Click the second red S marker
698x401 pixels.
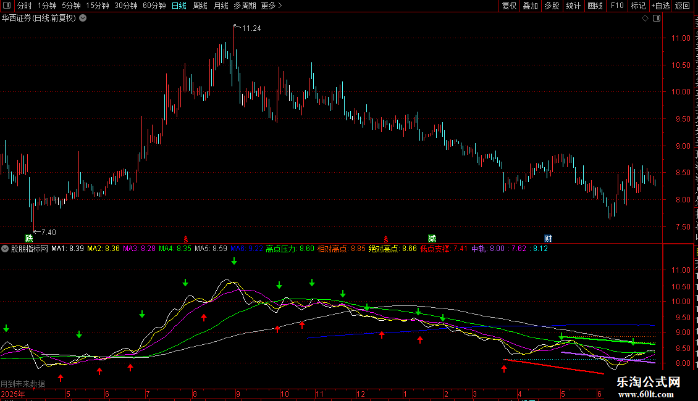[386, 239]
